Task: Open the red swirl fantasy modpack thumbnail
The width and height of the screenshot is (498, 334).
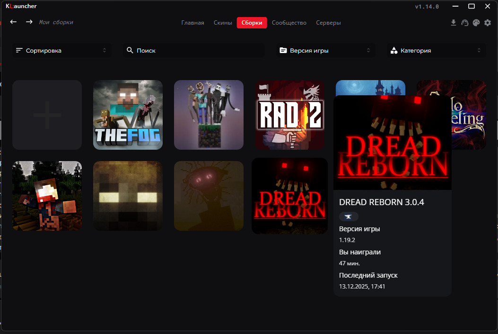Action: coord(469,115)
